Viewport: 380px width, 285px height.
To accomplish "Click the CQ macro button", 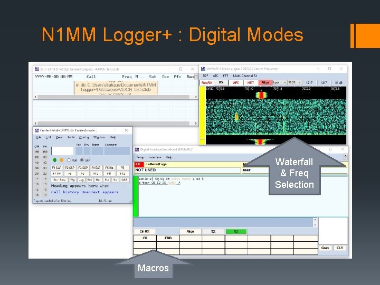I will click(x=145, y=238).
